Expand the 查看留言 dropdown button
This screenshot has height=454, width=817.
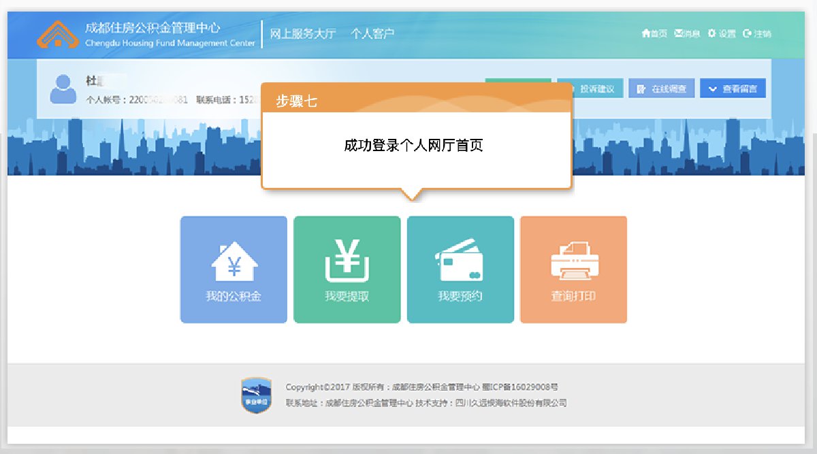click(733, 88)
